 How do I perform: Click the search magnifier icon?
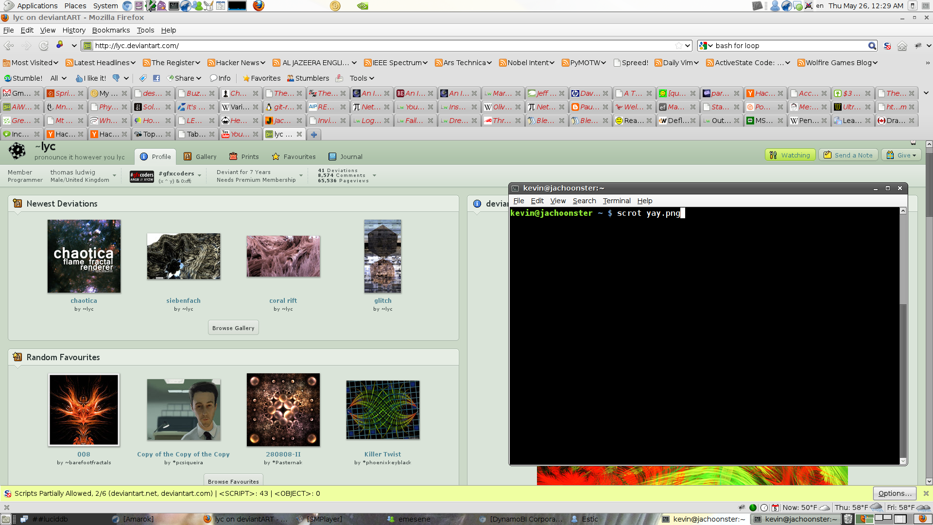pyautogui.click(x=872, y=46)
